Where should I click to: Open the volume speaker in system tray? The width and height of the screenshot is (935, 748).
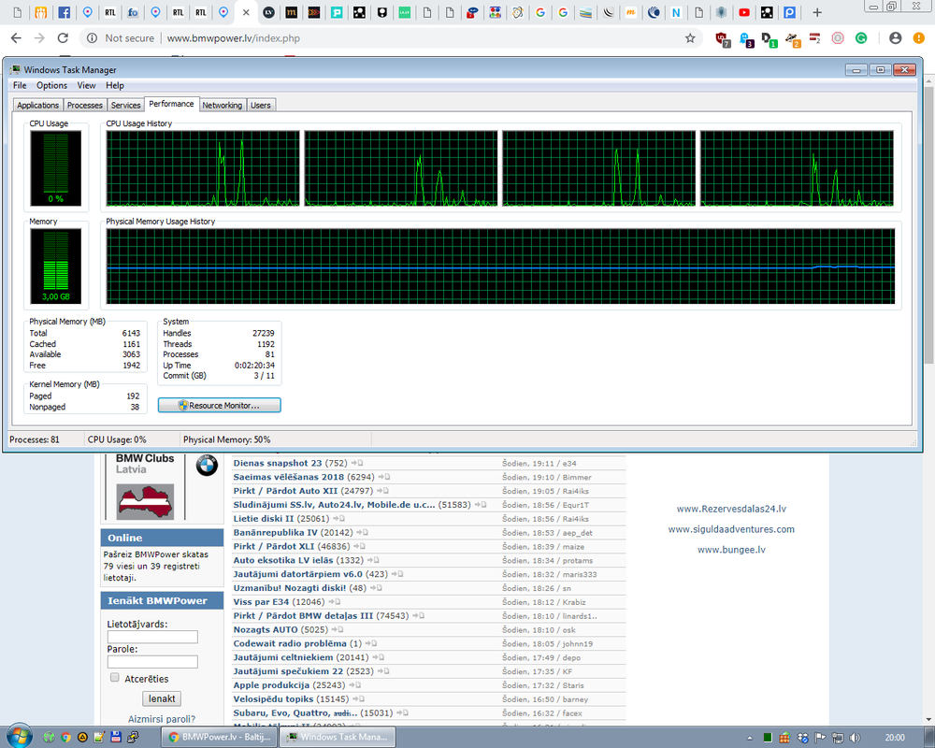pyautogui.click(x=855, y=738)
